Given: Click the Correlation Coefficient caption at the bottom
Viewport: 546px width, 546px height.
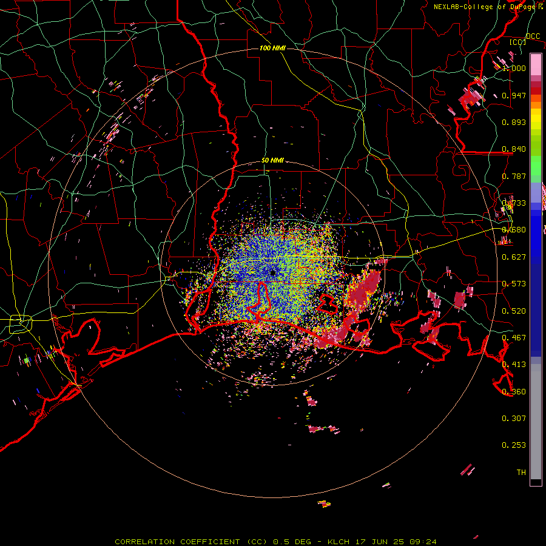Looking at the screenshot, I should coord(275,542).
